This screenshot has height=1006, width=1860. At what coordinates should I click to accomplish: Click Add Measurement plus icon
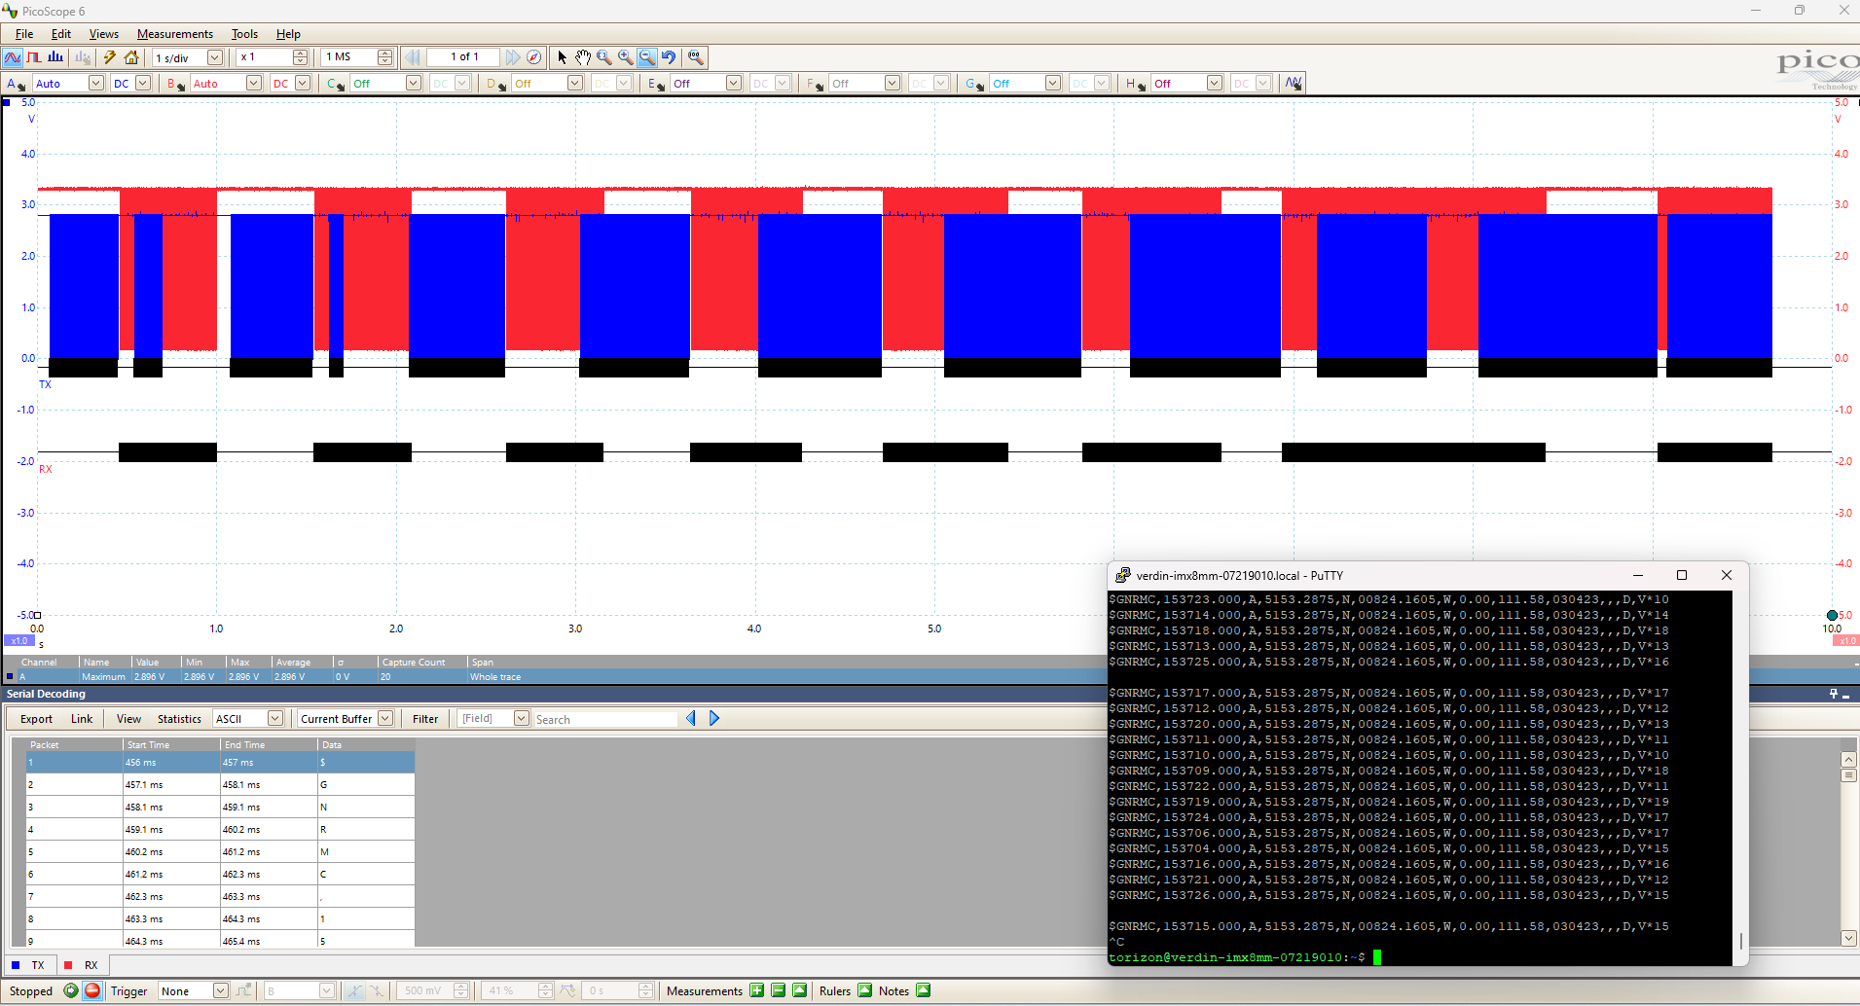(x=756, y=990)
